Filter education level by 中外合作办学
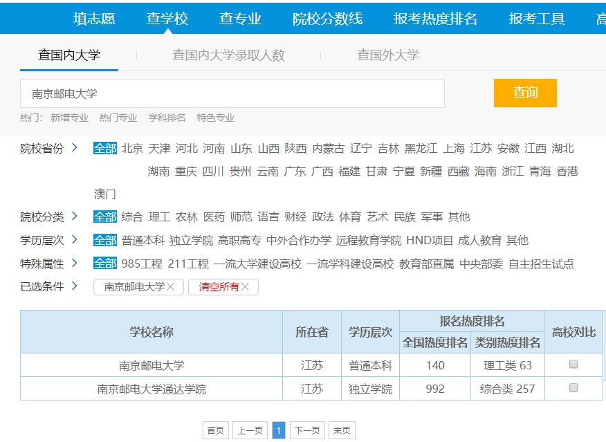Viewport: 606px width, 442px height. coord(299,240)
